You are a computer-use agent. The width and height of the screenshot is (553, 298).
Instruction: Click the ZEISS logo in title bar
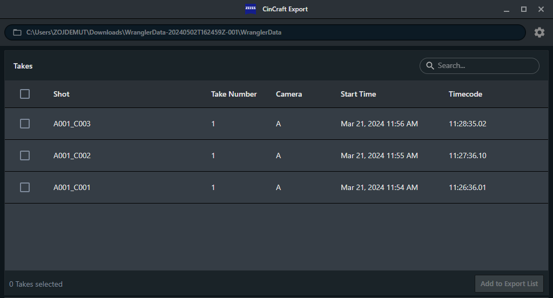251,9
